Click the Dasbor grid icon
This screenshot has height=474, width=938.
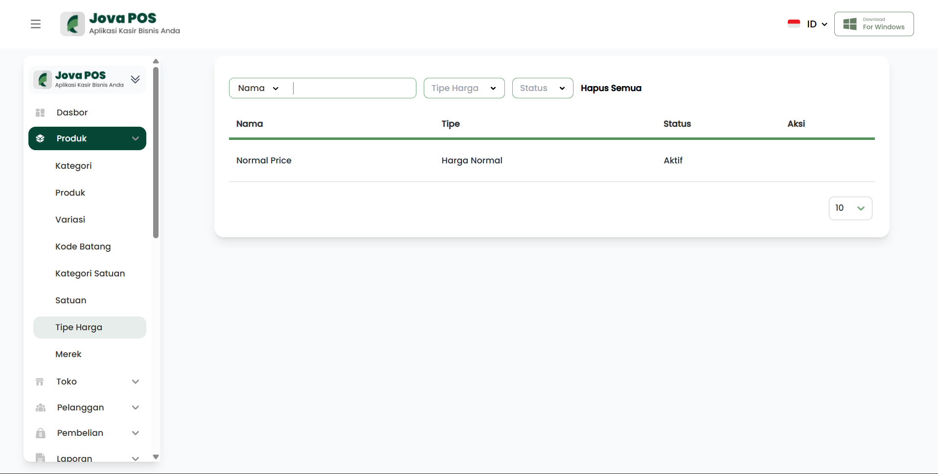(x=40, y=113)
